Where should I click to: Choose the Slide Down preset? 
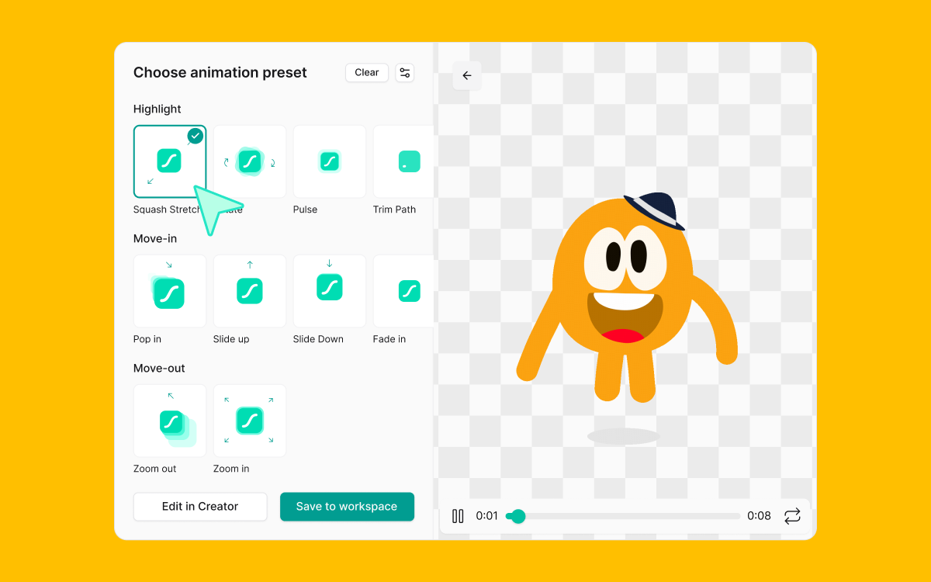329,291
